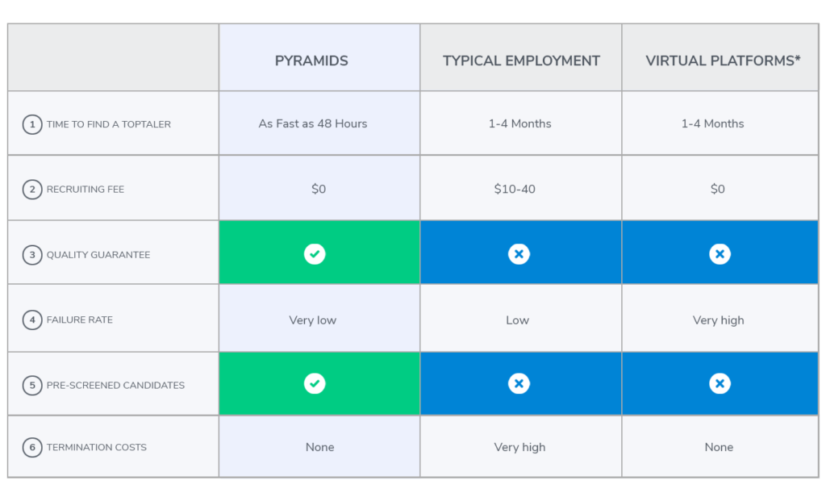Click Pyramids Quality Guarantee green checkmark

(x=315, y=254)
